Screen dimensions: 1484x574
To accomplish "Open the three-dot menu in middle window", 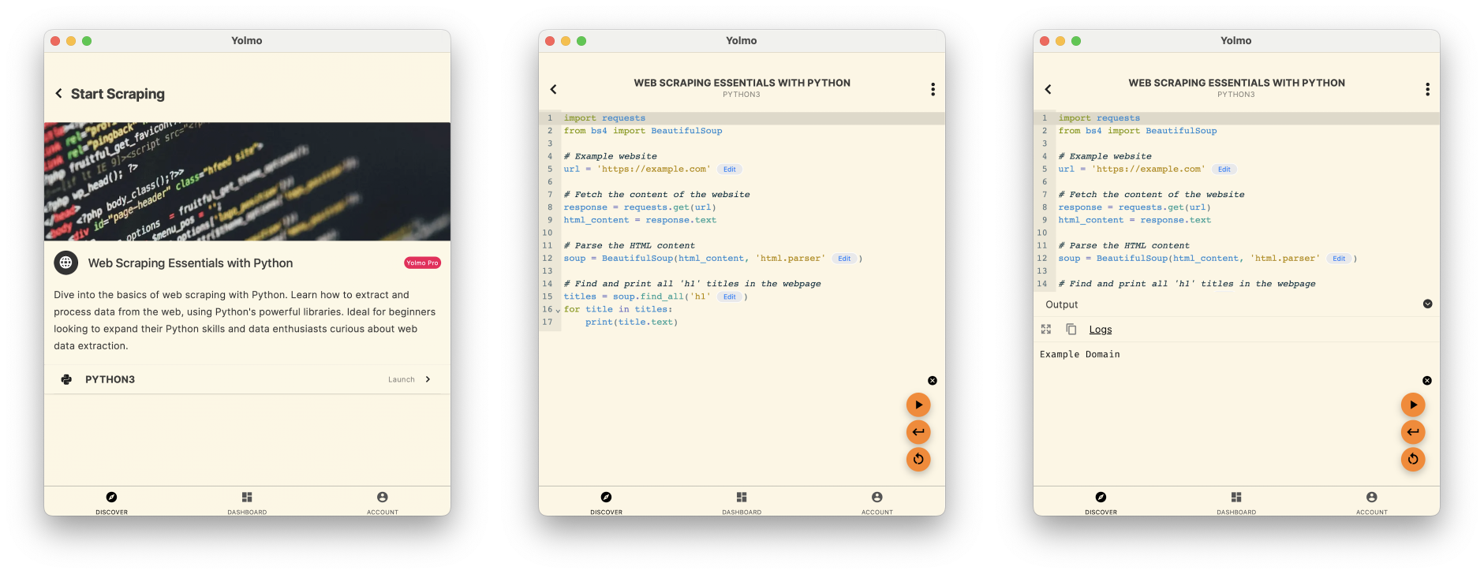I will (933, 89).
